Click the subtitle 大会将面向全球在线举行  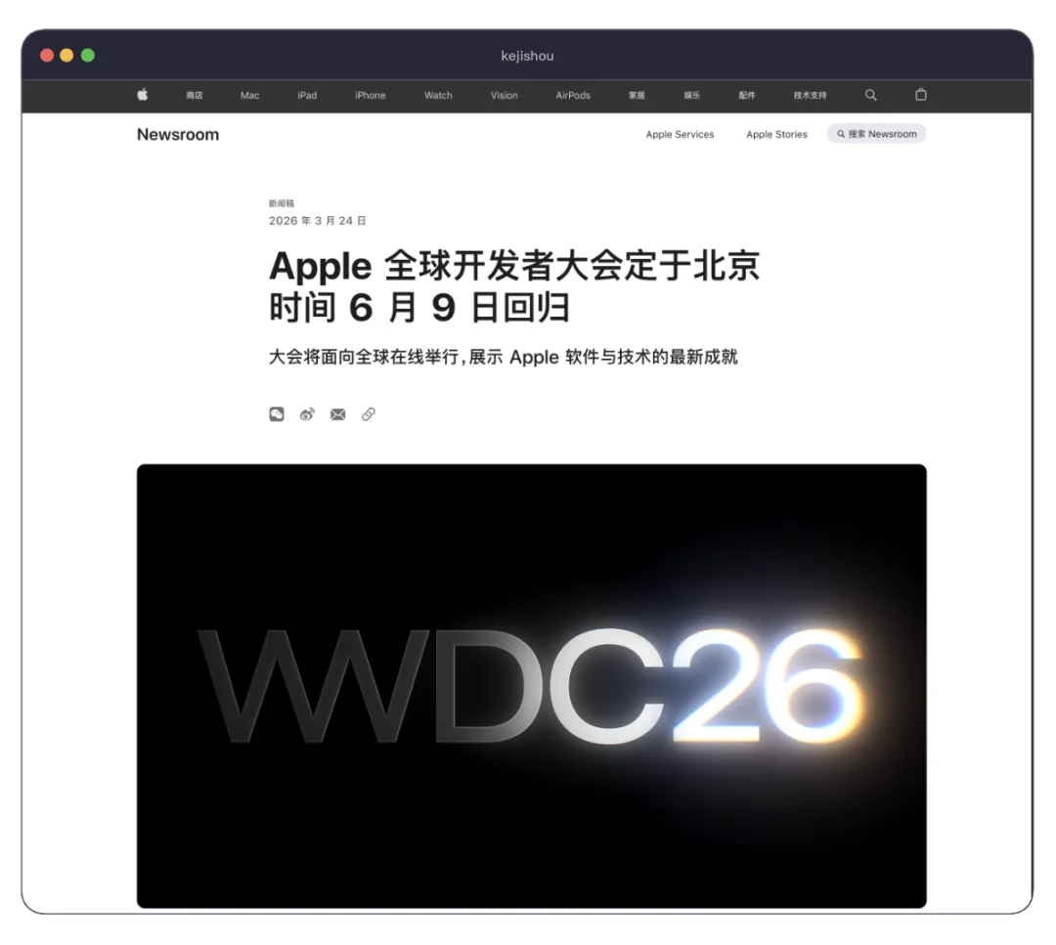pos(504,357)
